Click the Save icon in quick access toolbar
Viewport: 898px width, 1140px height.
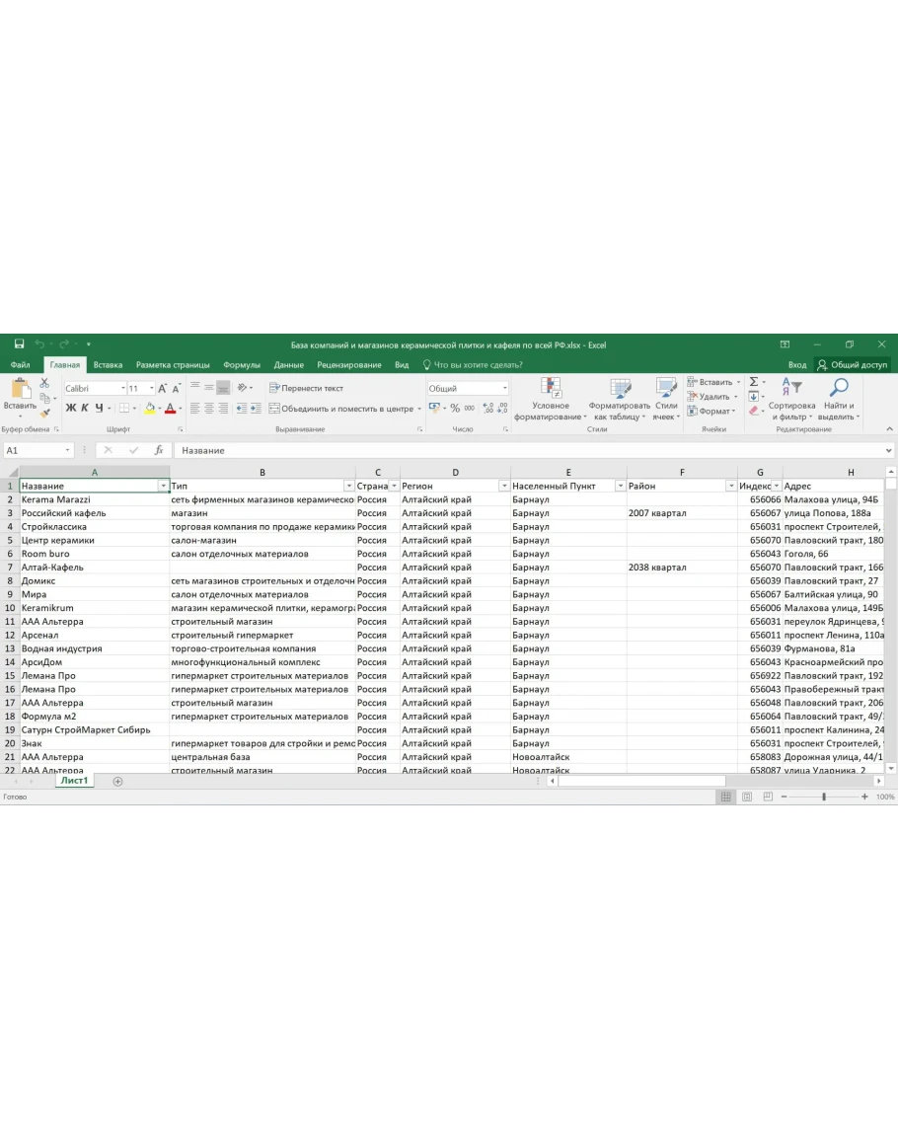(x=19, y=343)
